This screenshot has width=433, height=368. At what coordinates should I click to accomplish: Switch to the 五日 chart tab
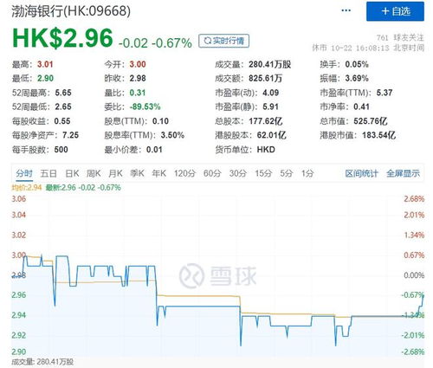click(x=48, y=173)
